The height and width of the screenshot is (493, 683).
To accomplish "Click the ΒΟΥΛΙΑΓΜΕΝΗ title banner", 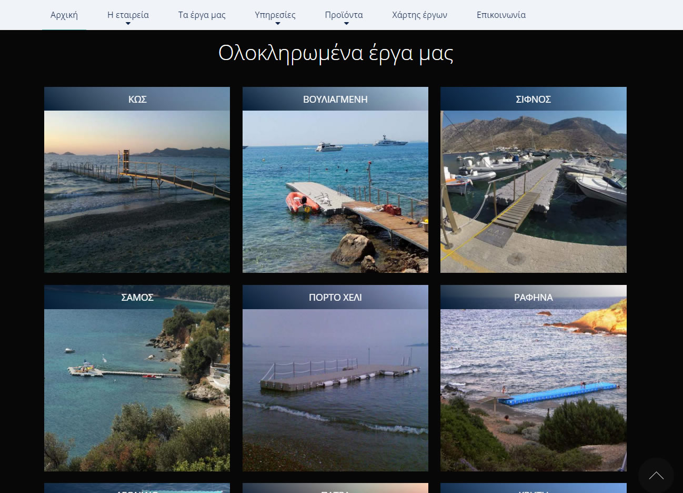I will (335, 99).
